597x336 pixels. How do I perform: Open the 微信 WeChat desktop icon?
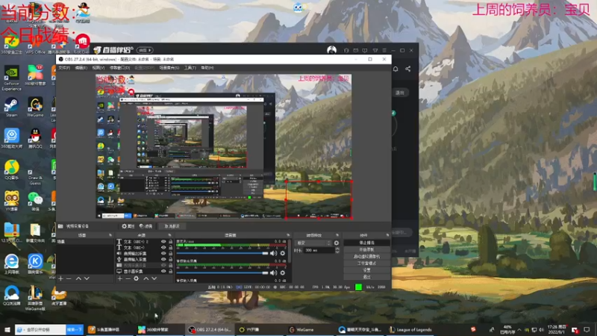pyautogui.click(x=35, y=202)
